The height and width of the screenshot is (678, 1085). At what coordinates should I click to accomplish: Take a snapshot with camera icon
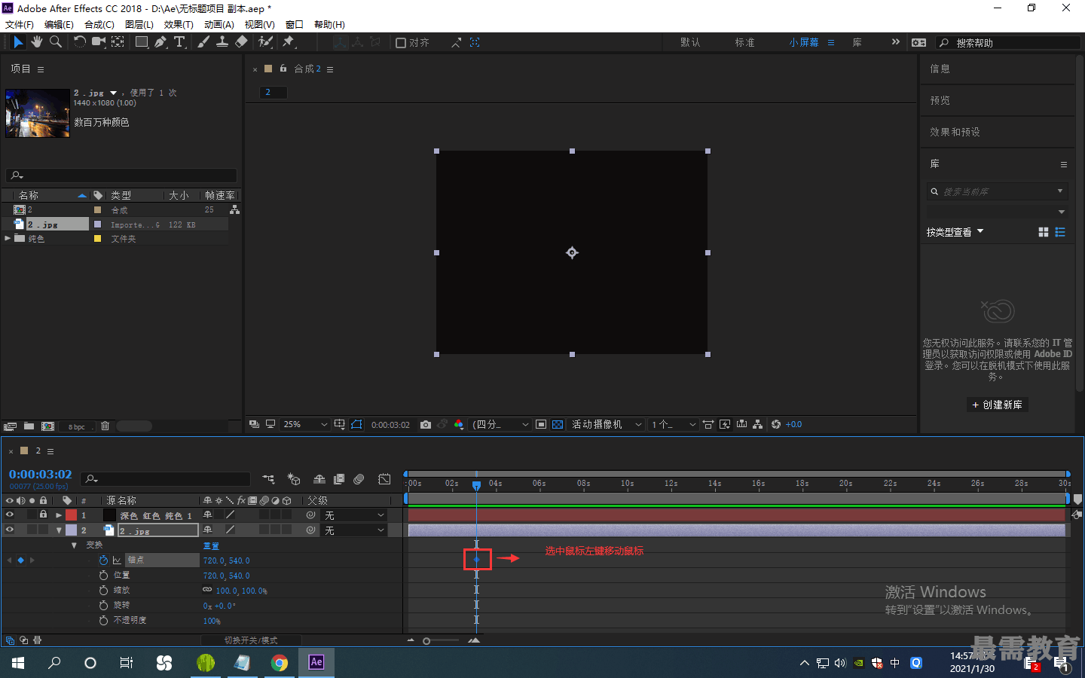426,425
